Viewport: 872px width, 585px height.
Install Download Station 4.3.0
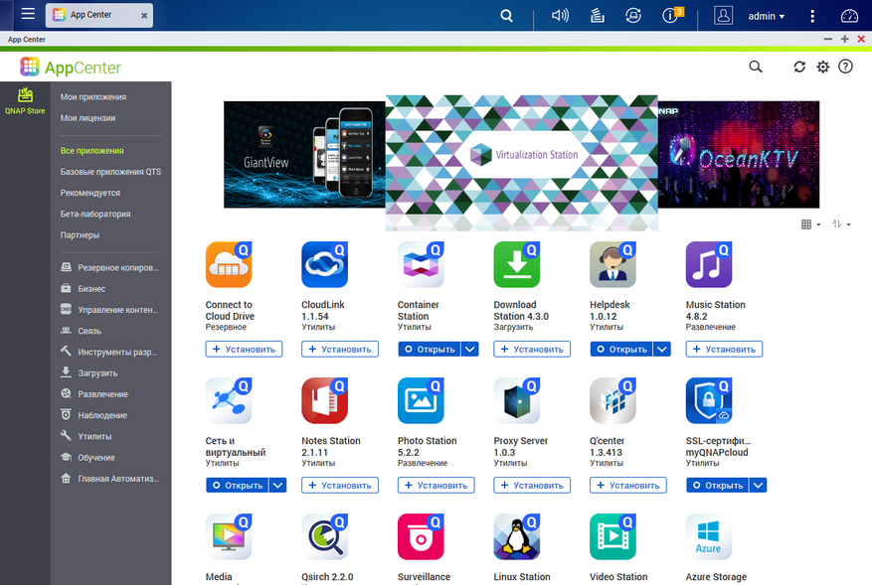532,349
